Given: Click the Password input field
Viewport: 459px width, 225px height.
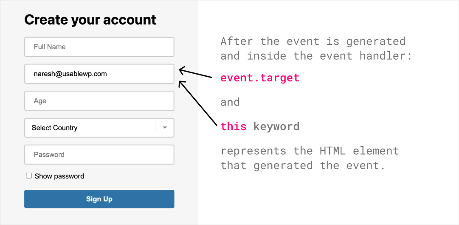Looking at the screenshot, I should [x=99, y=155].
